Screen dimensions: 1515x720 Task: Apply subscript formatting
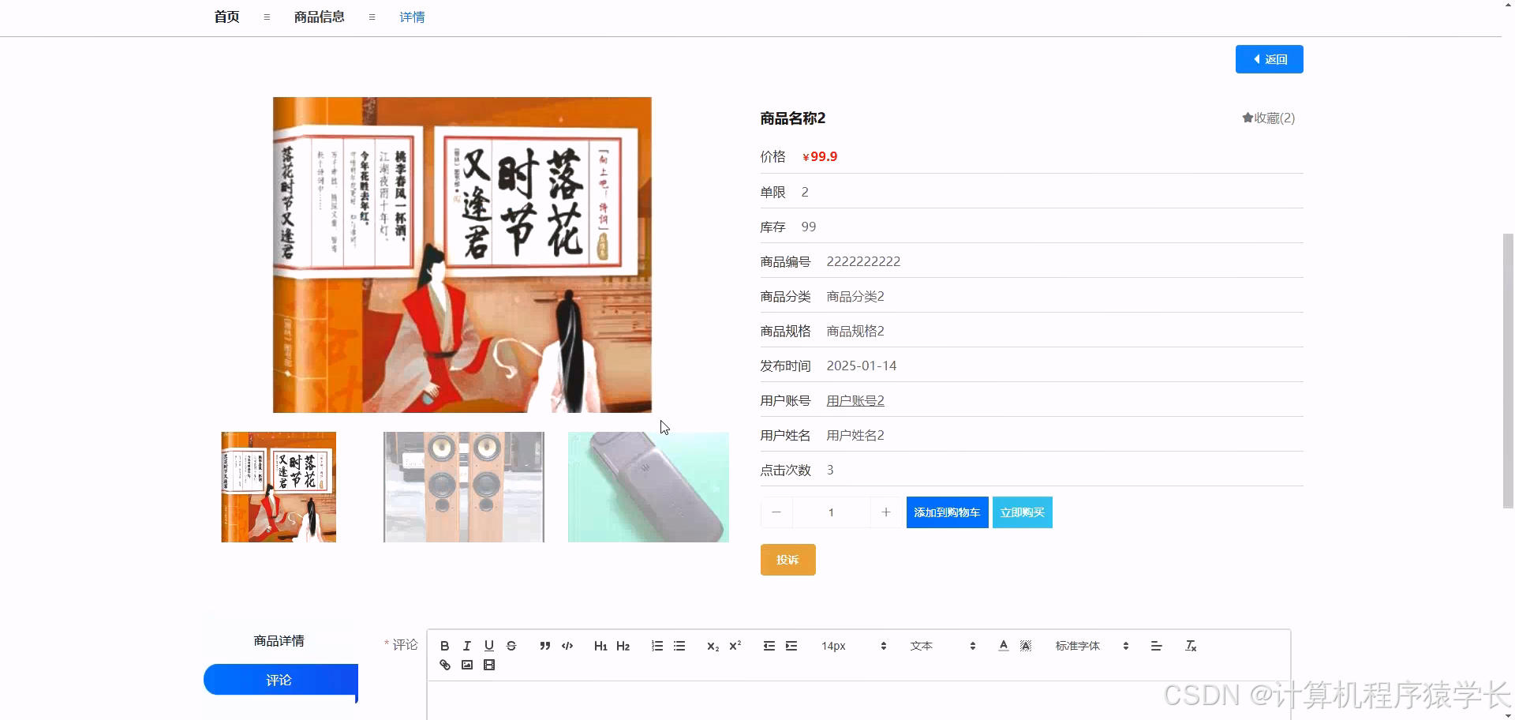coord(713,646)
